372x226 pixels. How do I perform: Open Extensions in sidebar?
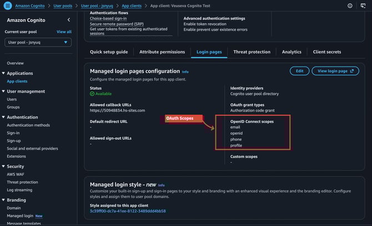tap(16, 156)
